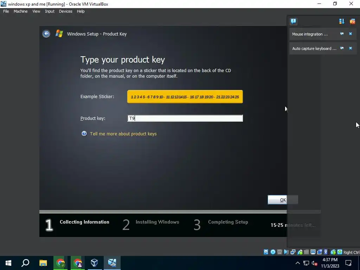This screenshot has width=360, height=270.
Task: Click the floppy disk status icon
Action: click(x=279, y=252)
